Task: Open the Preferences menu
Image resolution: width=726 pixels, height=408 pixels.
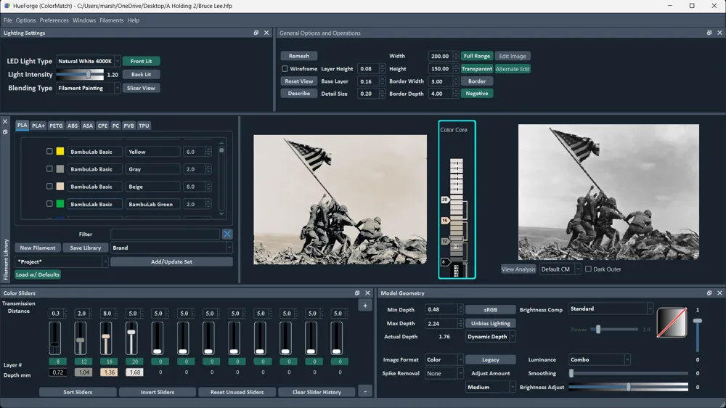Action: (x=54, y=20)
